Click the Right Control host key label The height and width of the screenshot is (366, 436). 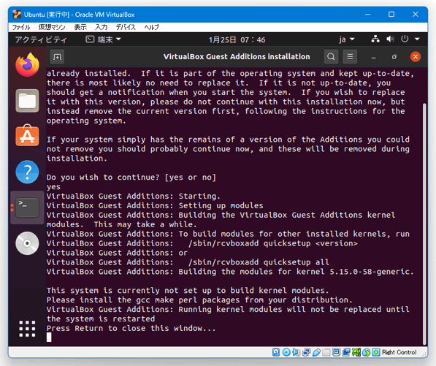click(x=399, y=352)
